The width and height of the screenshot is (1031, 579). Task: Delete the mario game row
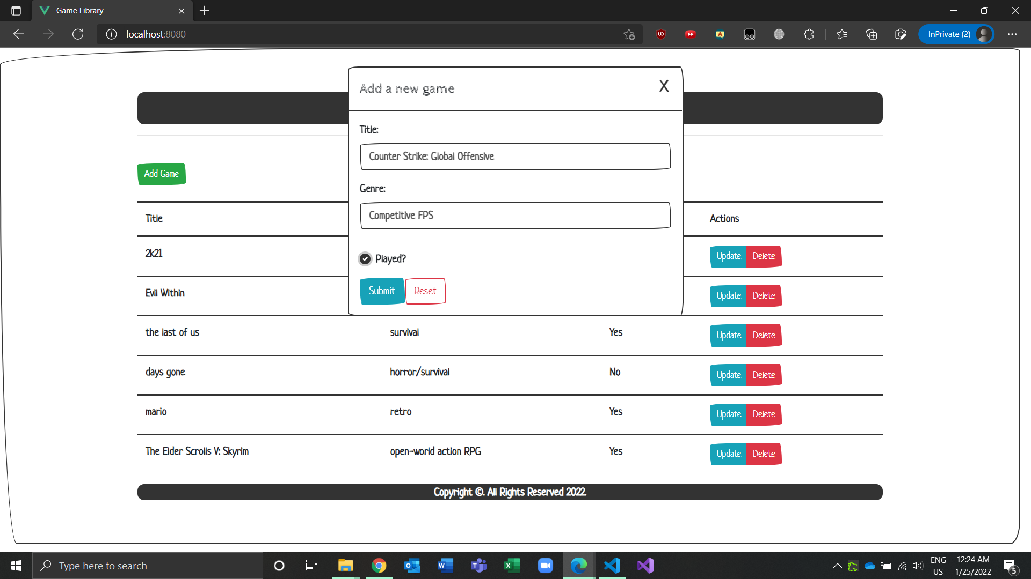pos(764,414)
